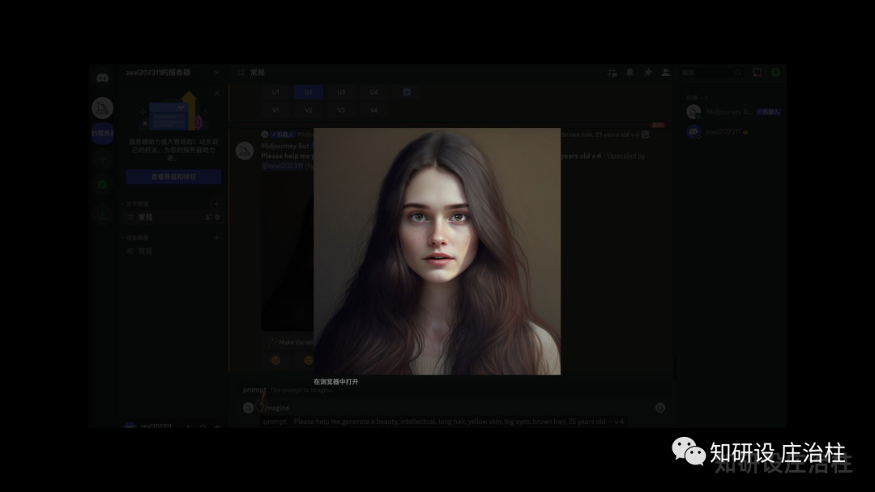
Task: Click the search box in header
Action: coord(711,73)
